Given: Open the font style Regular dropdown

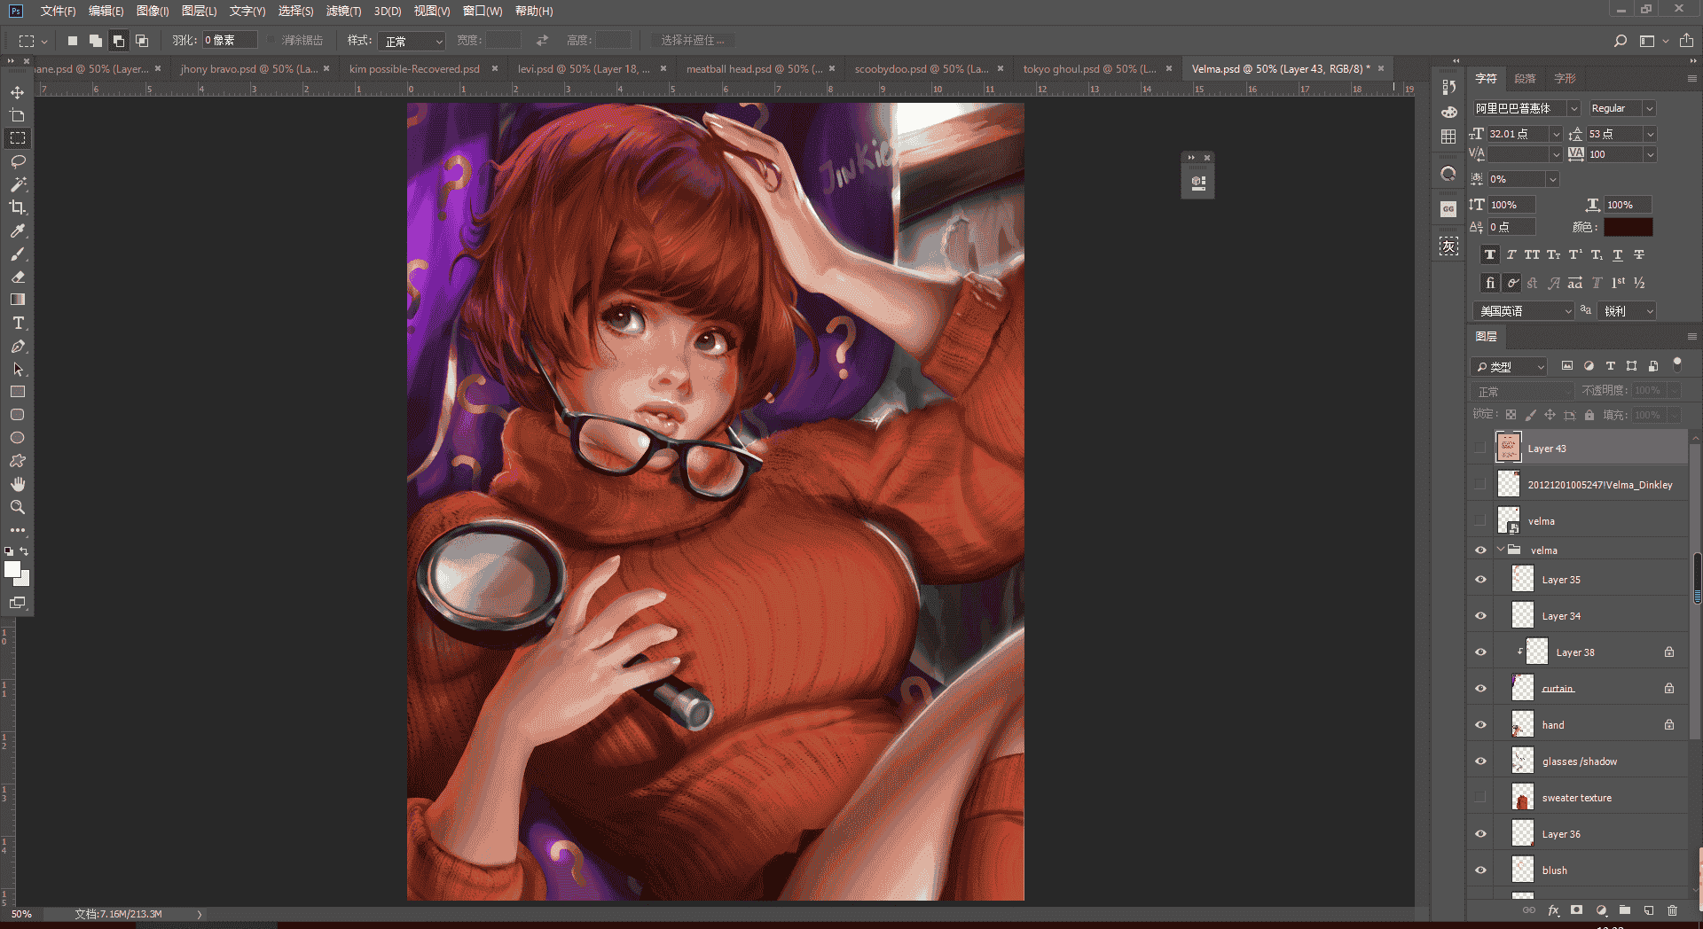Looking at the screenshot, I should 1622,108.
